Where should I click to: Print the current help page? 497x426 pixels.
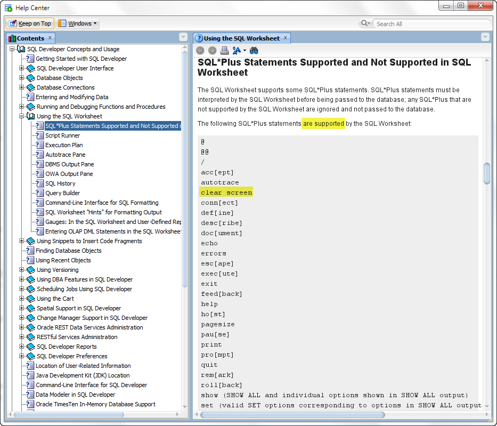pyautogui.click(x=224, y=50)
